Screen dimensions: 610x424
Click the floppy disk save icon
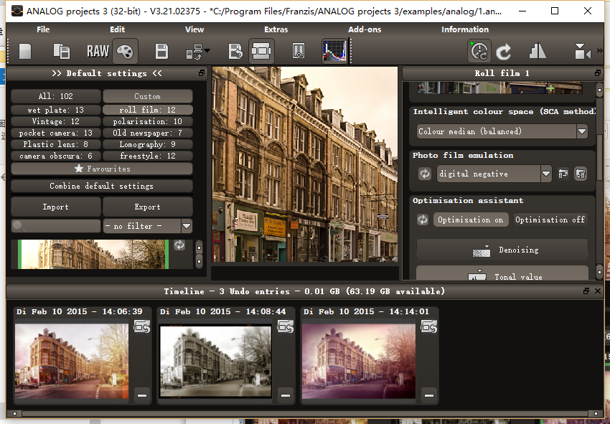click(x=162, y=52)
